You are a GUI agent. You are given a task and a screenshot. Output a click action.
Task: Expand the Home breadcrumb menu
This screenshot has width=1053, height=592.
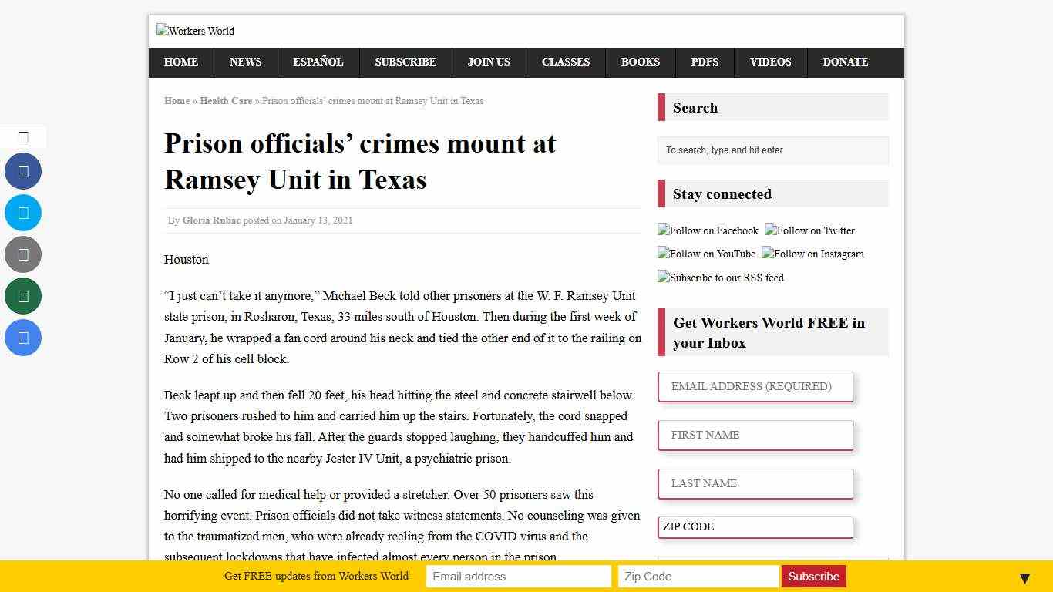point(177,101)
